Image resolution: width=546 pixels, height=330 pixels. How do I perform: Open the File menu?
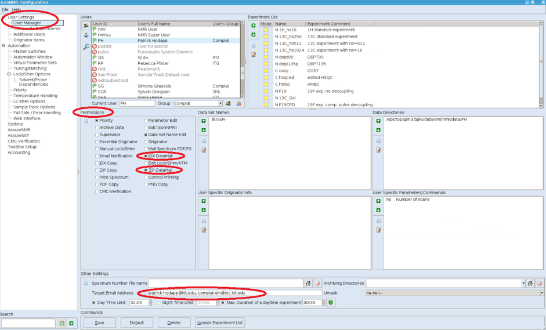[5, 10]
